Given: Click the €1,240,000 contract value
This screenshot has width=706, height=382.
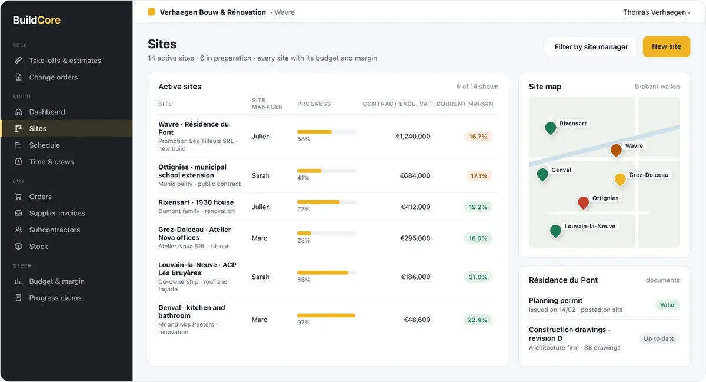Looking at the screenshot, I should [x=412, y=136].
